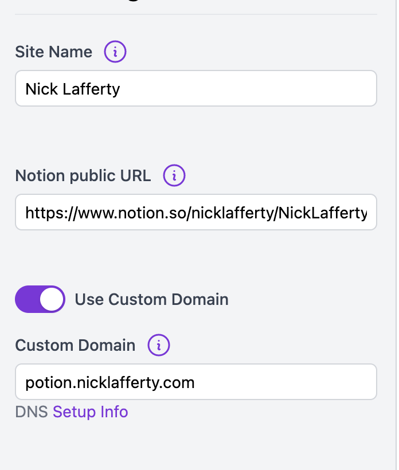Click the Setup Info link
Image resolution: width=399 pixels, height=470 pixels.
pyautogui.click(x=90, y=412)
